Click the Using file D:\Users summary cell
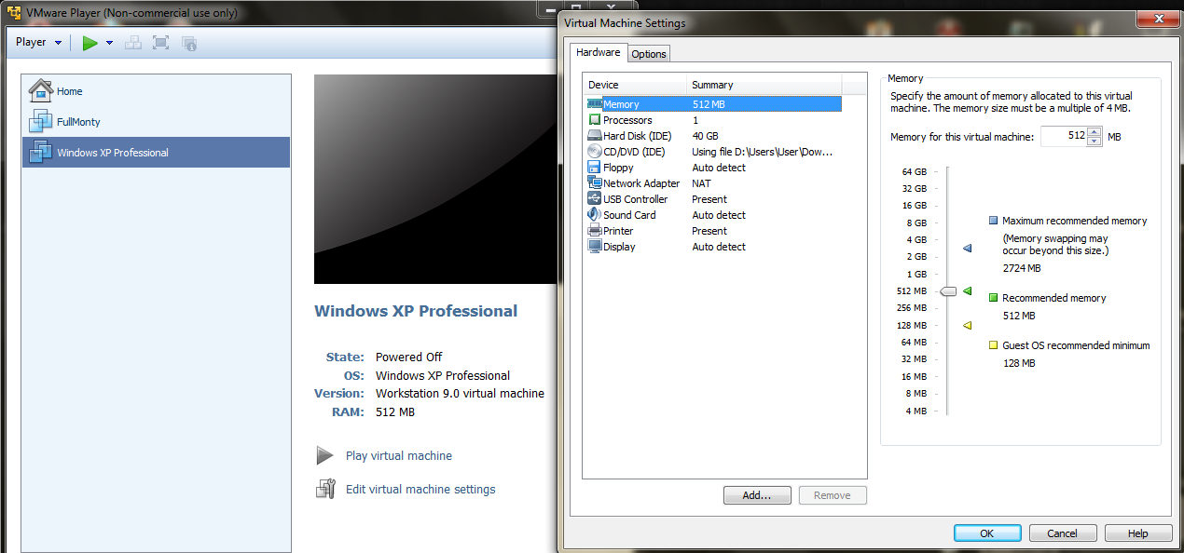The height and width of the screenshot is (553, 1184). (x=763, y=152)
